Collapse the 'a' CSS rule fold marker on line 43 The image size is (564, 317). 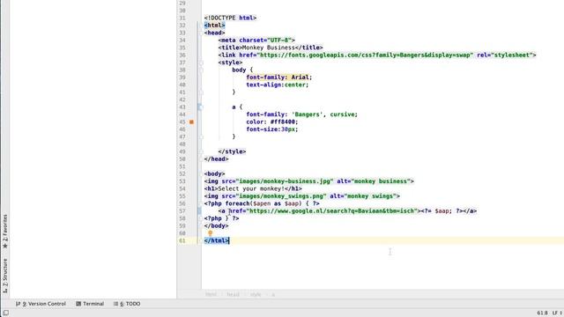[x=201, y=107]
